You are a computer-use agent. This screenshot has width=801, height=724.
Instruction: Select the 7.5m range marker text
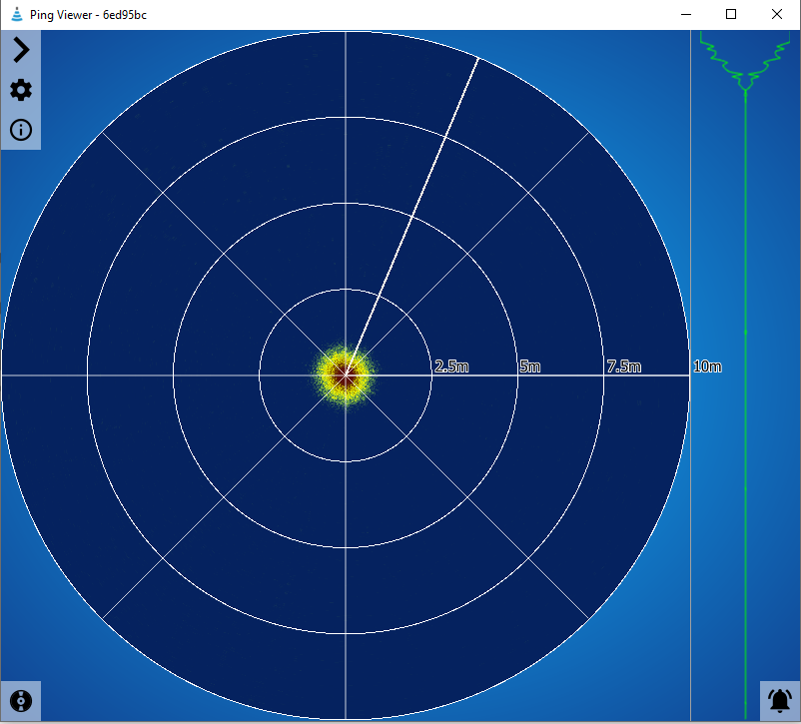[x=623, y=365]
